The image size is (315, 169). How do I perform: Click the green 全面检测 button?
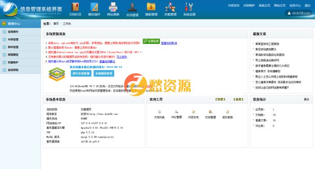click(x=151, y=41)
